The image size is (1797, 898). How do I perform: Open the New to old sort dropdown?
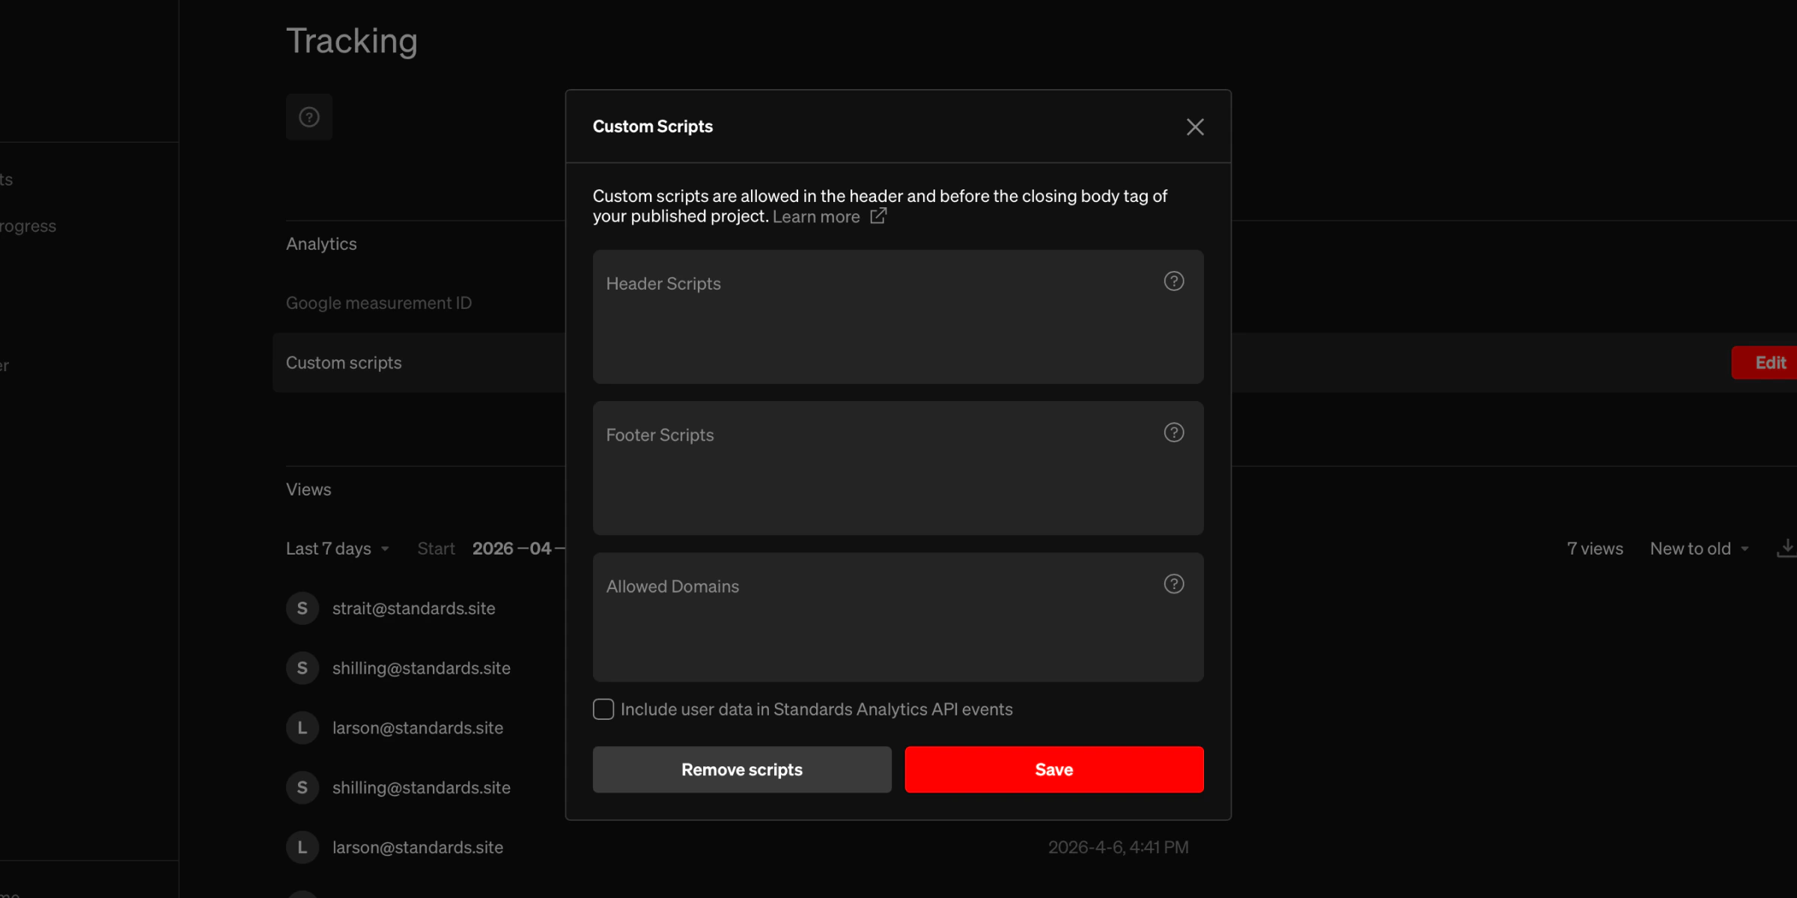coord(1699,548)
